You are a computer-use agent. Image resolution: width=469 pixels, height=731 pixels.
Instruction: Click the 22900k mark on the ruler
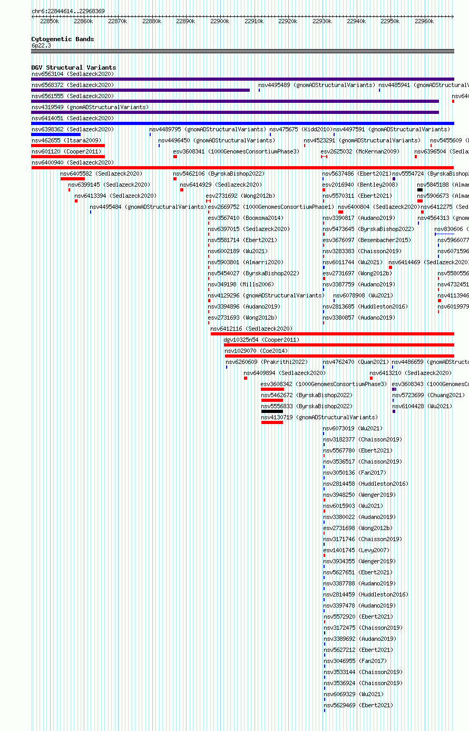point(220,21)
